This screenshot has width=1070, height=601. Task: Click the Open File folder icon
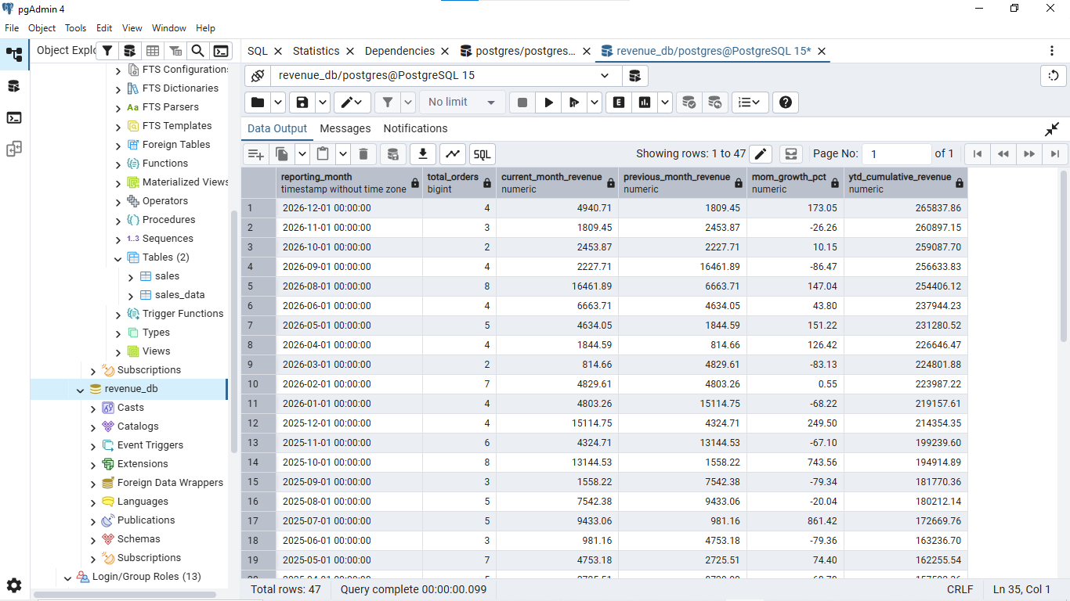(256, 103)
